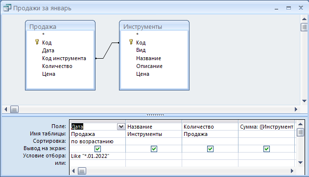Click right arrow of table pane horizontal scrollbar

click(296, 109)
